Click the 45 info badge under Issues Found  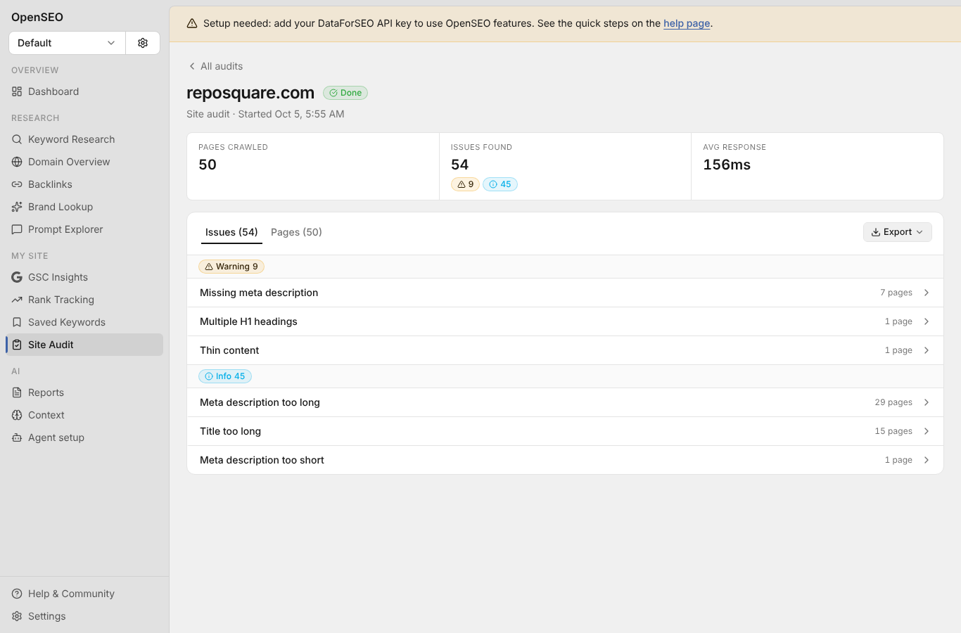[500, 184]
